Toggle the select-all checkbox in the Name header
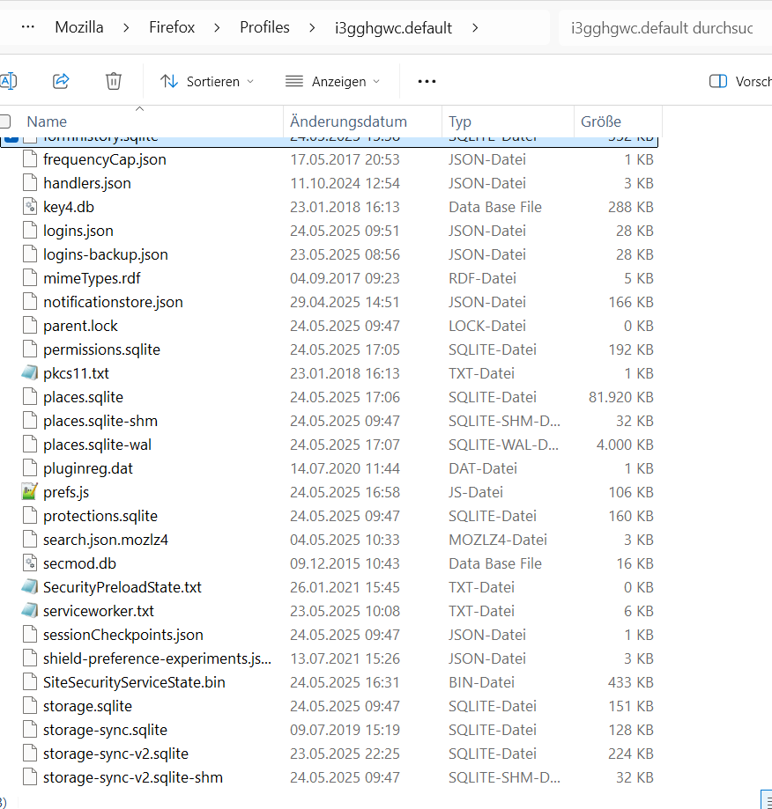The image size is (772, 809). [5, 121]
